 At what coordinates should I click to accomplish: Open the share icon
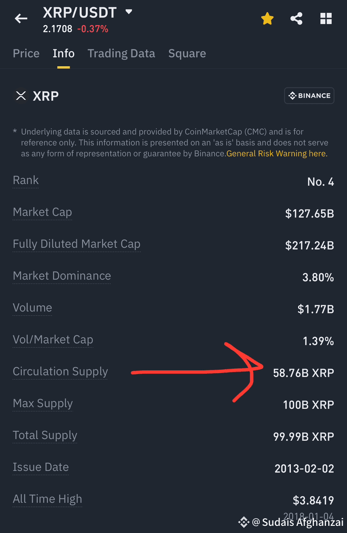coord(296,18)
